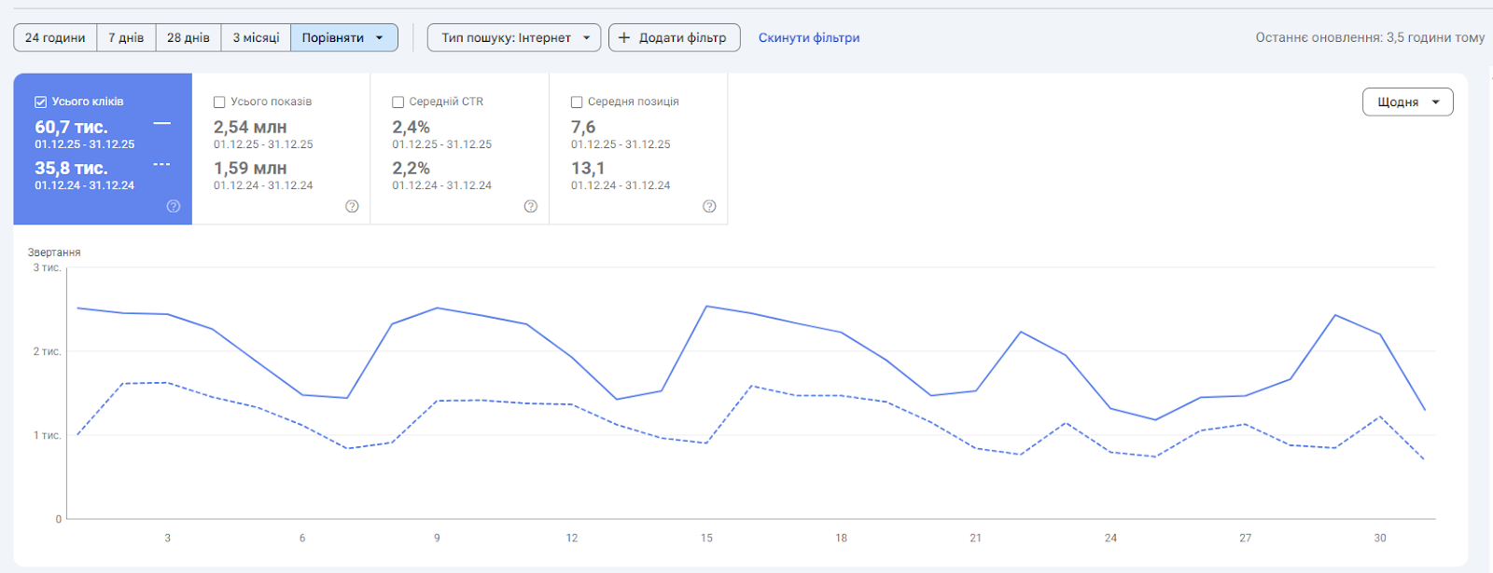Open the Щодня granularity dropdown
1493x573 pixels.
coord(1408,102)
